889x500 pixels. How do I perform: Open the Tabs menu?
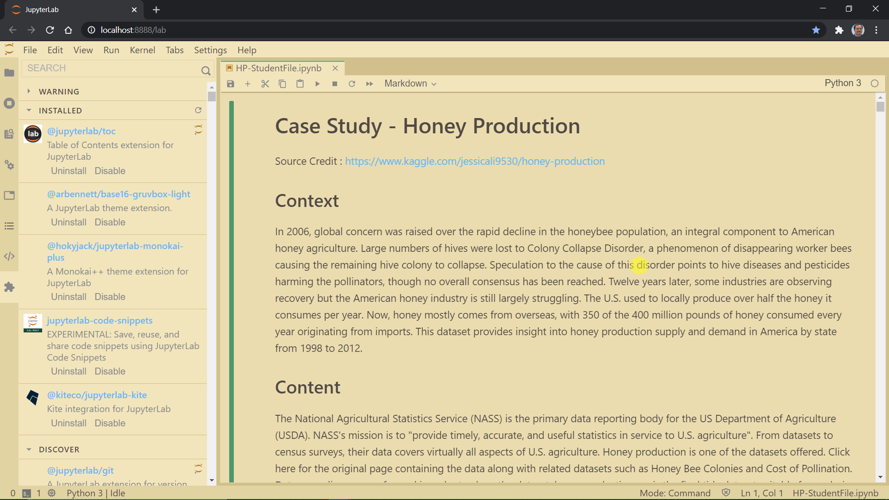175,50
